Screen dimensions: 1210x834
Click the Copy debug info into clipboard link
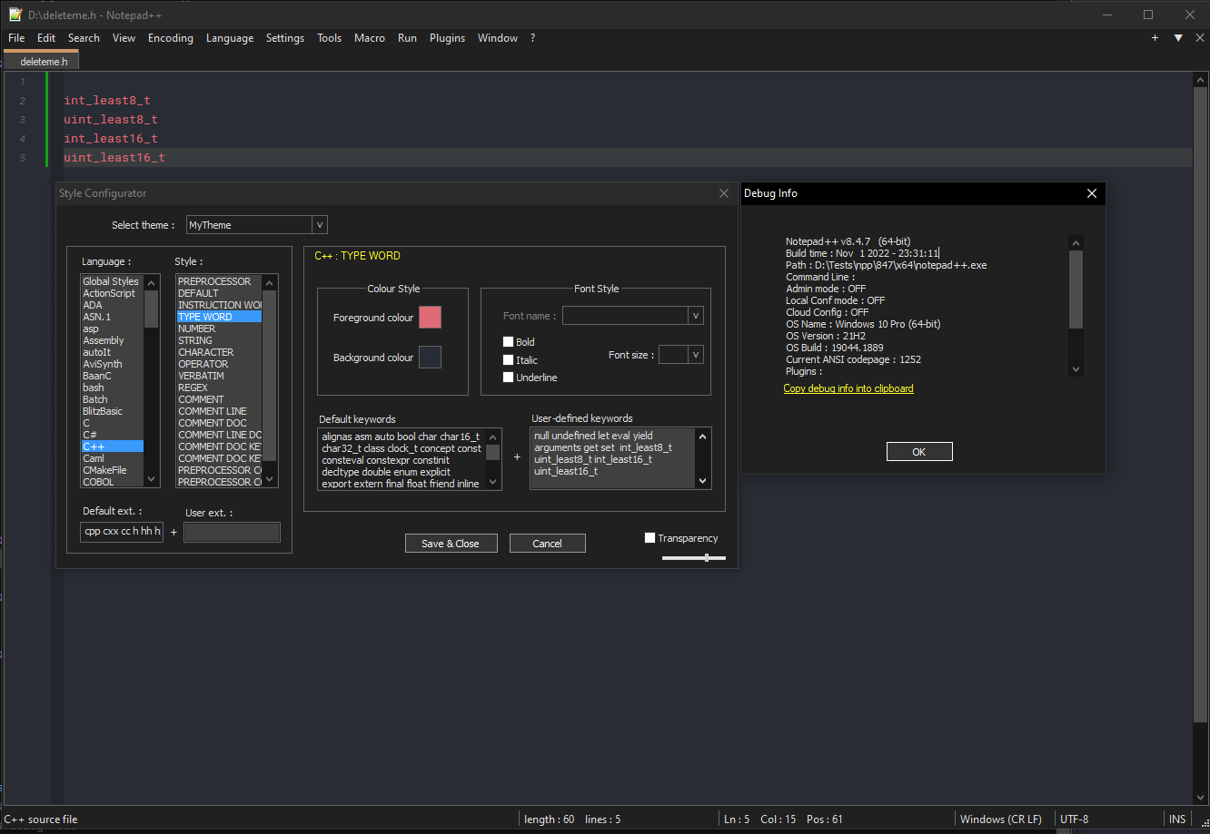(x=848, y=388)
